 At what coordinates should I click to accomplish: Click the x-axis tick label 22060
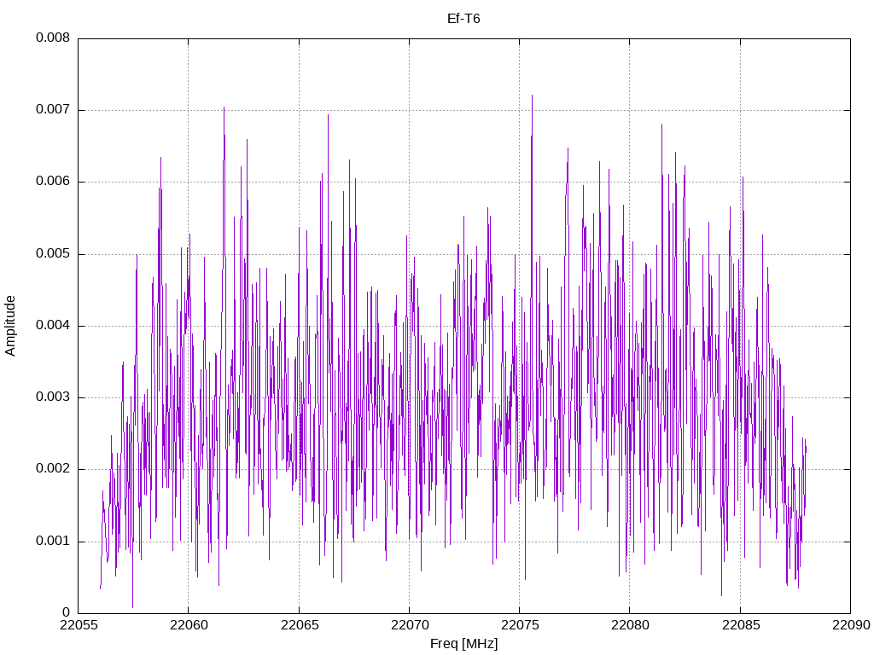pos(189,625)
